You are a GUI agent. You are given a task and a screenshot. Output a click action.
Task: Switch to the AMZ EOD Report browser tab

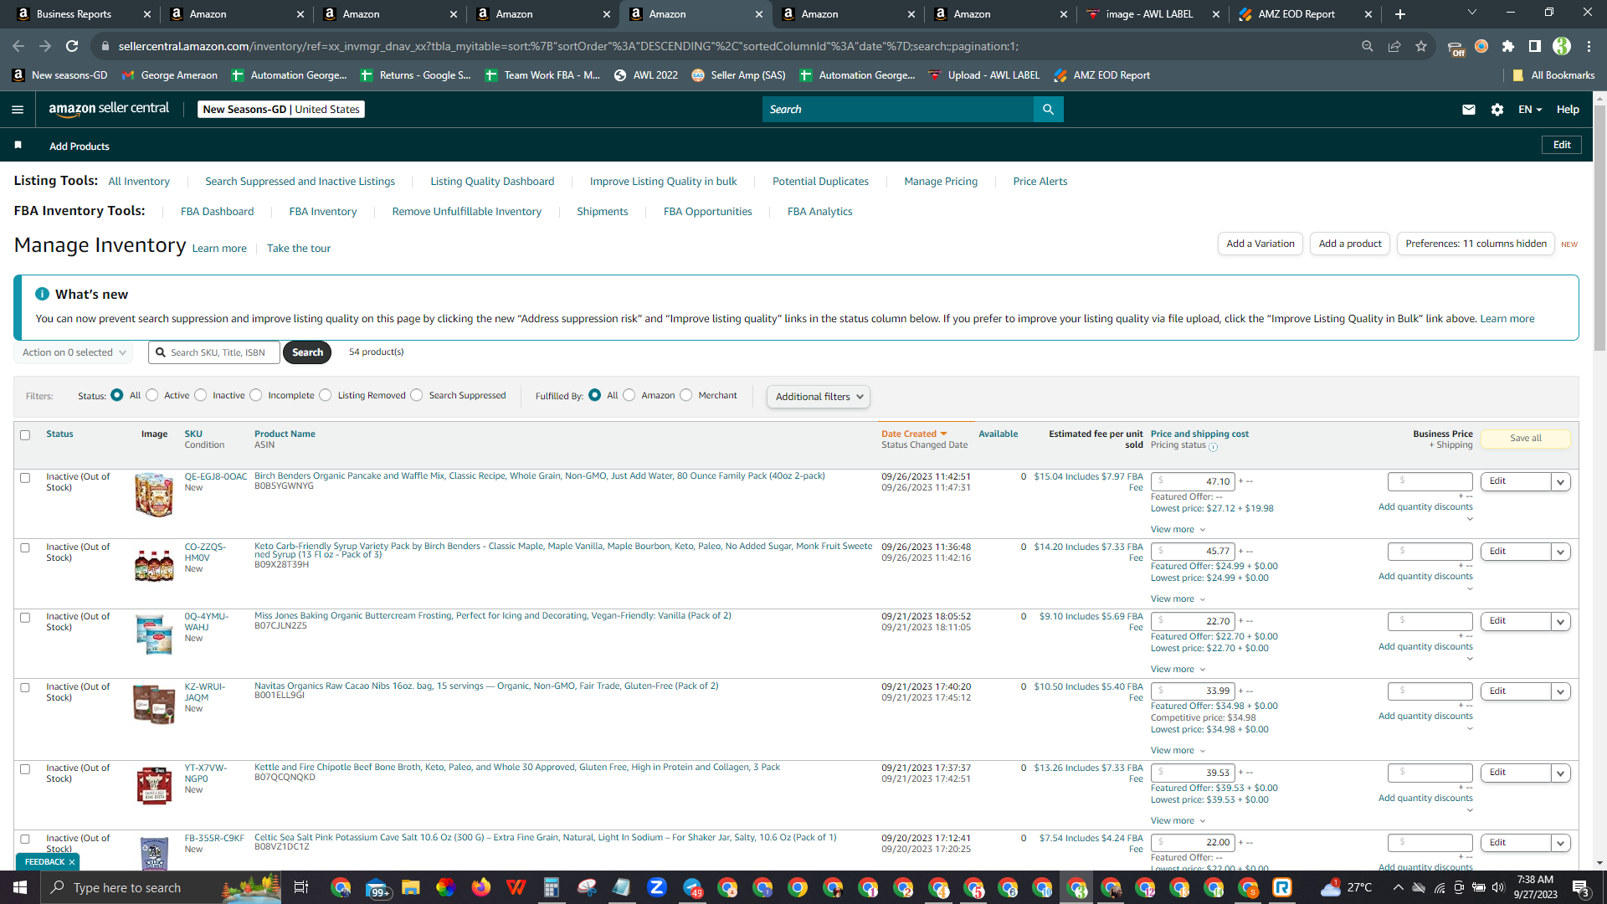[x=1305, y=14]
